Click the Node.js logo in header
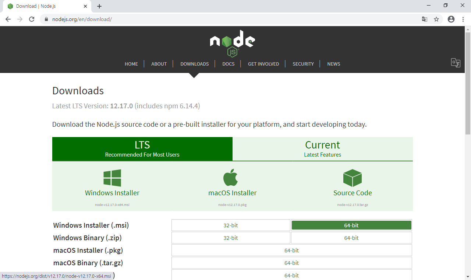 tap(232, 43)
